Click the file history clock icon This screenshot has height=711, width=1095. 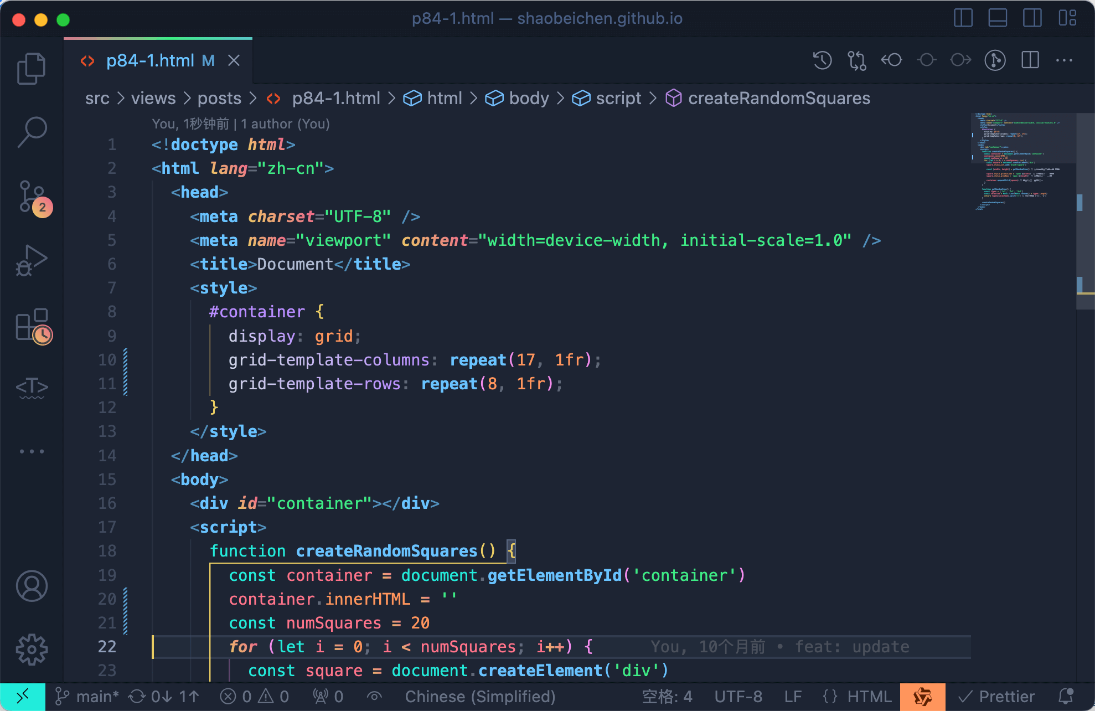(x=822, y=60)
